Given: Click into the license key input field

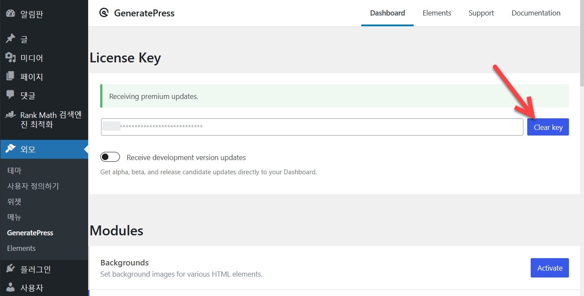Looking at the screenshot, I should point(312,127).
